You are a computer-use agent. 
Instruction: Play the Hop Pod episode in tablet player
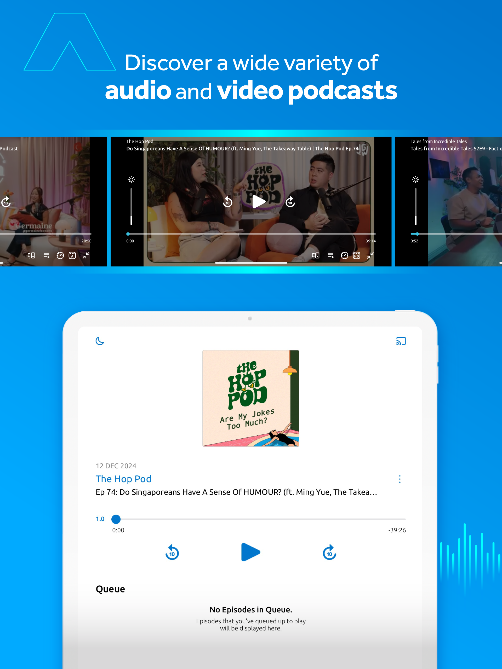251,552
